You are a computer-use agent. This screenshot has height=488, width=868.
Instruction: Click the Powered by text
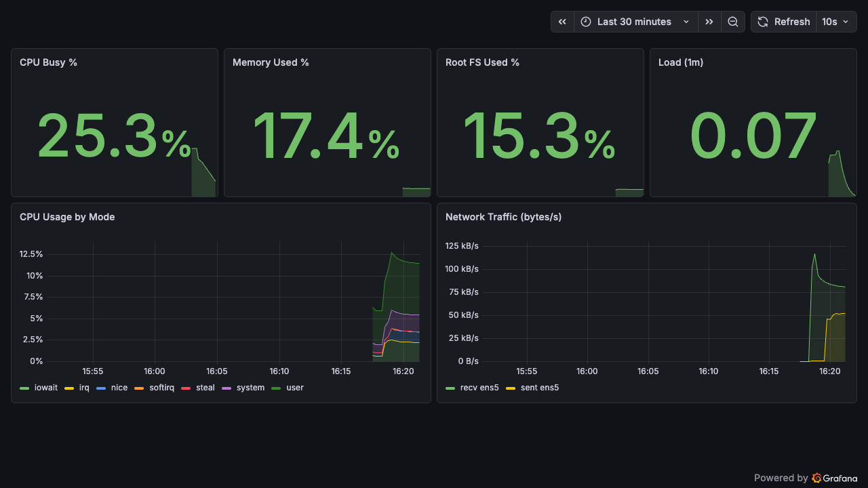pos(781,478)
